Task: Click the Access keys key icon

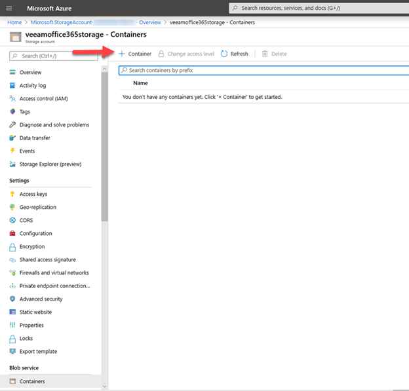Action: (x=12, y=194)
